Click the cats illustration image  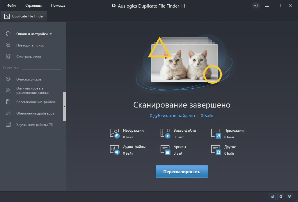(x=184, y=63)
